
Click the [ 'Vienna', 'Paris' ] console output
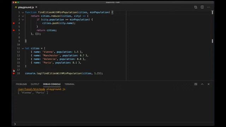[33, 93]
